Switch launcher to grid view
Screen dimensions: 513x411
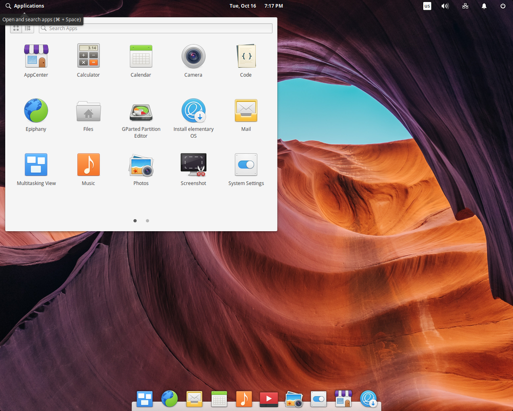coord(16,28)
